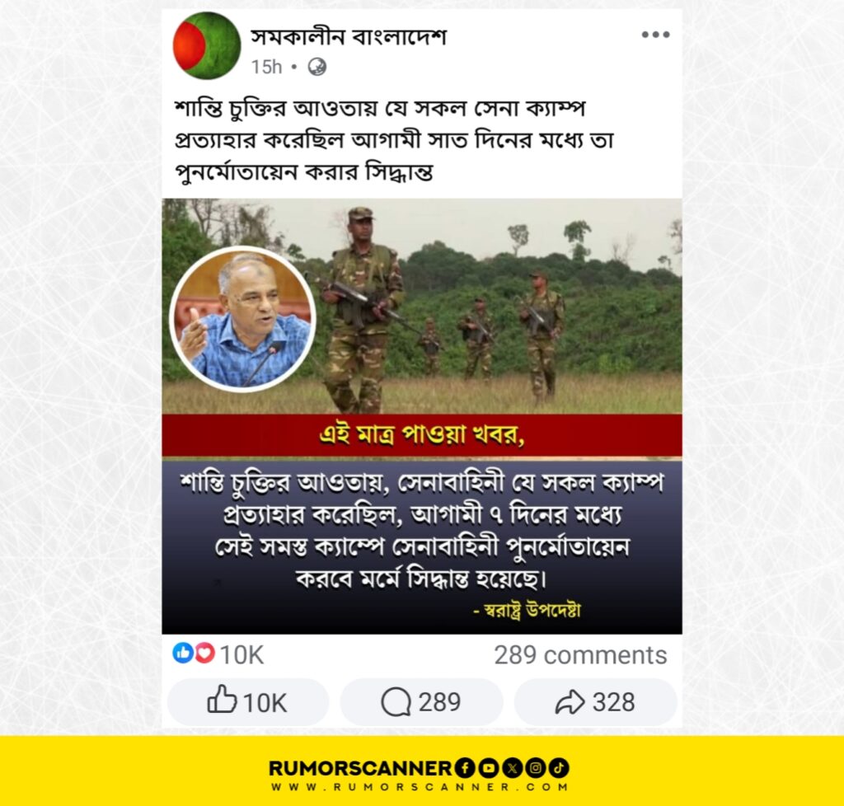Open the RumorScanner Instagram icon
844x806 pixels.
click(536, 768)
